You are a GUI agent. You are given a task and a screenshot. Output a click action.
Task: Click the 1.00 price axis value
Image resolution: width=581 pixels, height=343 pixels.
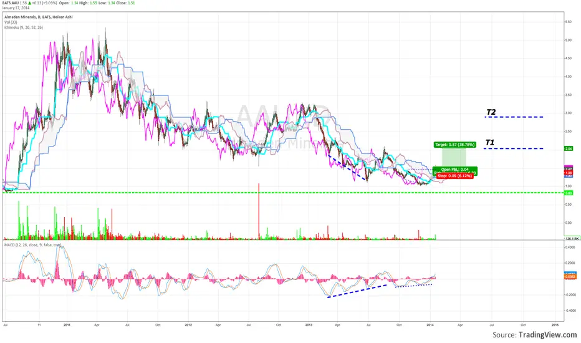pos(568,186)
